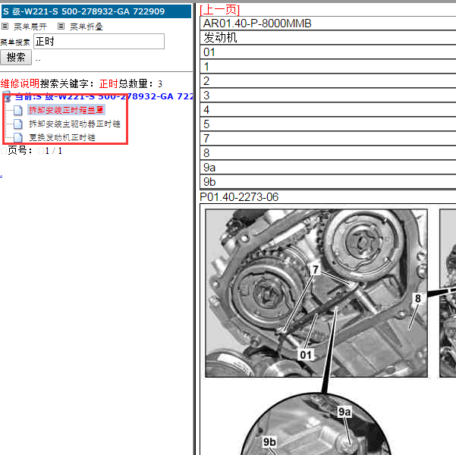Click the circular detail inset image

pyautogui.click(x=316, y=424)
